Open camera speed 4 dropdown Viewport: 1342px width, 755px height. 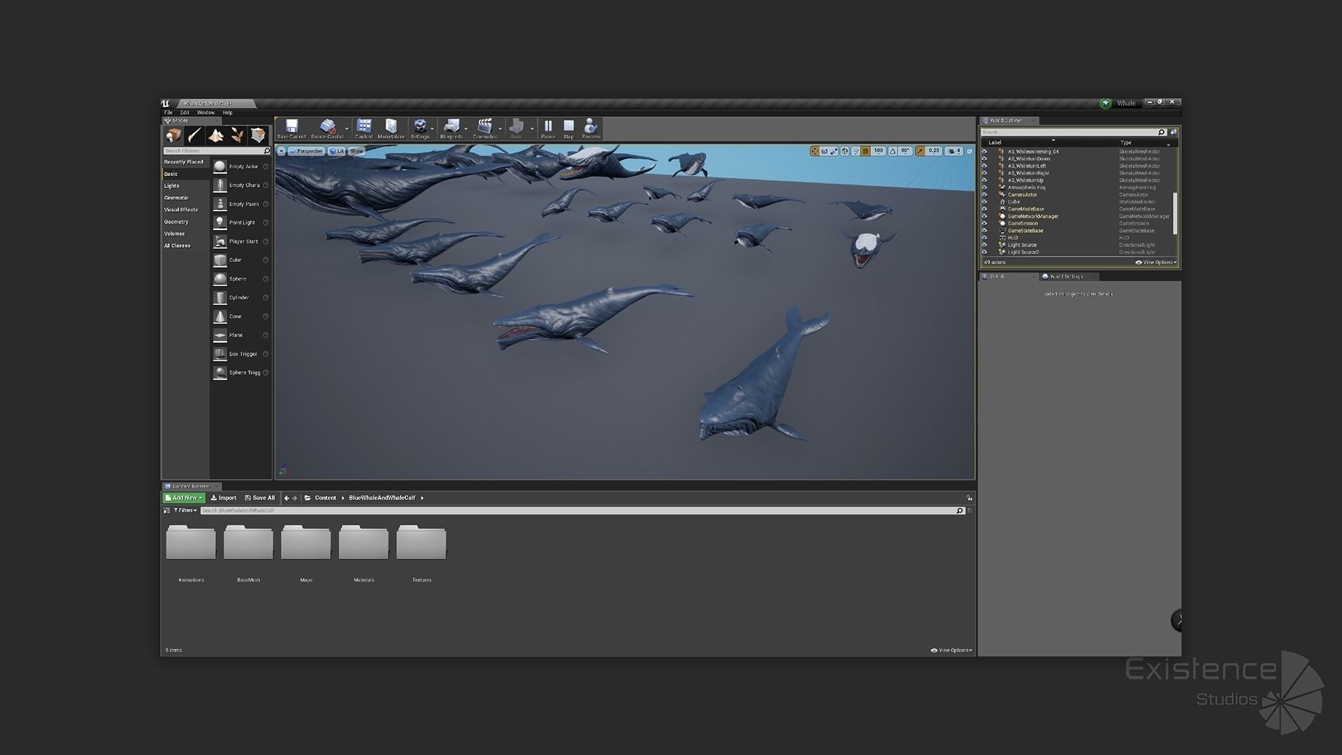(955, 151)
